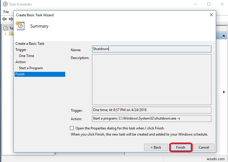The image size is (228, 162).
Task: Go back with the < Back button
Action: coord(156,147)
